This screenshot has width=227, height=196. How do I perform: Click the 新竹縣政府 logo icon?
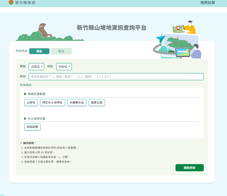coord(11,3)
